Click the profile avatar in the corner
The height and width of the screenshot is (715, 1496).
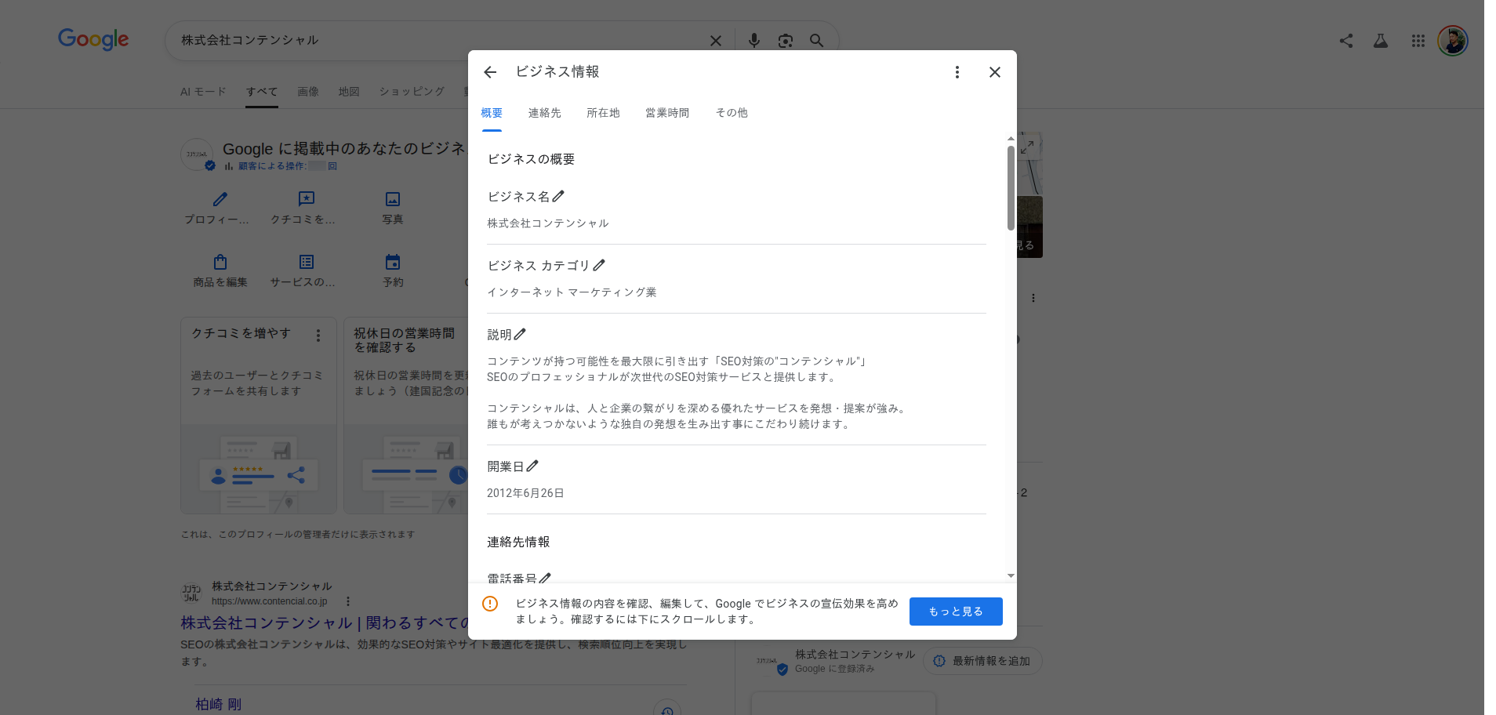point(1453,40)
